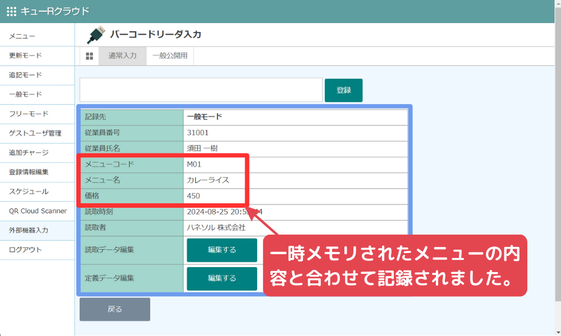Open 一般モード in the sidebar

(37, 95)
